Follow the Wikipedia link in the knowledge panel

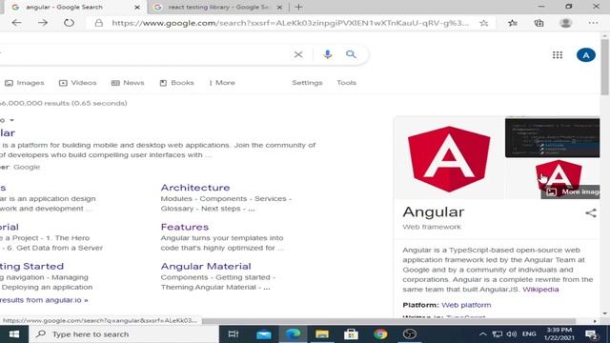coord(540,290)
